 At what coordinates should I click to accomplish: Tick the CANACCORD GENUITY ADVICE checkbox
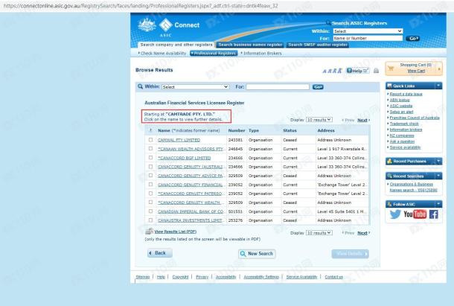click(x=150, y=176)
